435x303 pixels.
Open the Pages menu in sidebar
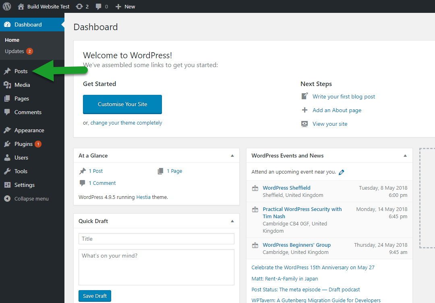(x=22, y=98)
